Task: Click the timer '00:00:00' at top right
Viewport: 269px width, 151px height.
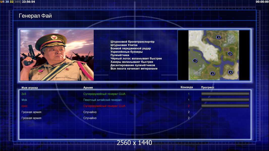Action: coord(262,2)
